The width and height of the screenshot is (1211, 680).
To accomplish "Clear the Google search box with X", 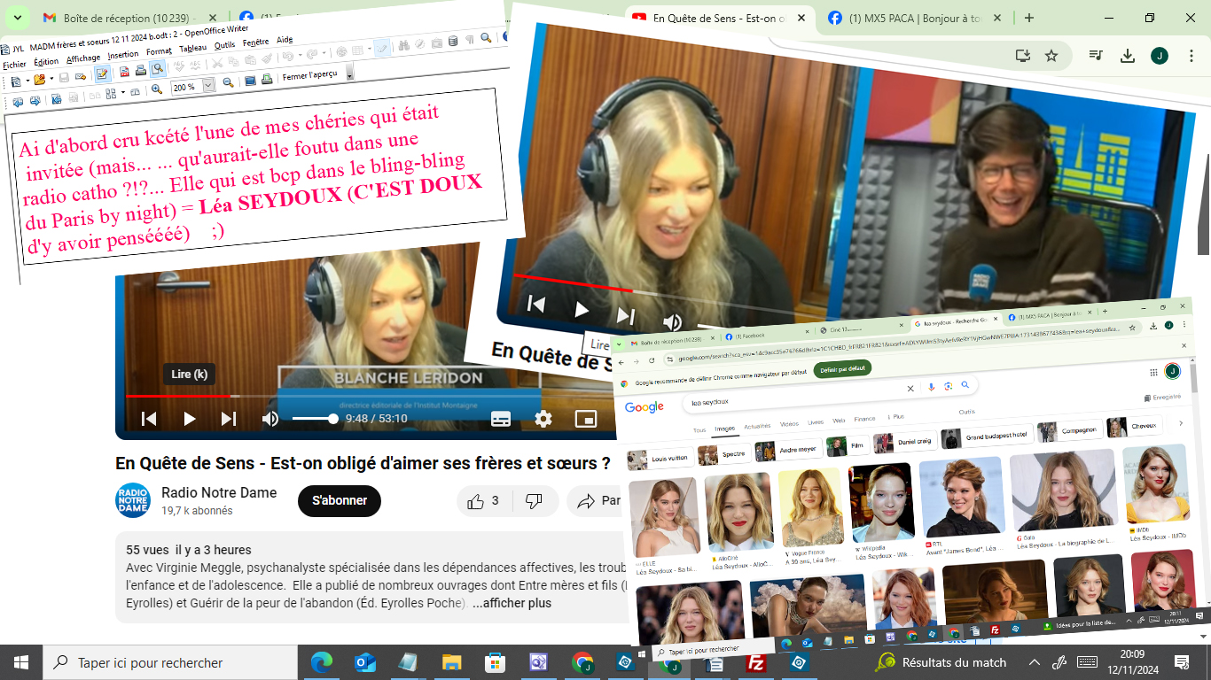I will click(910, 388).
